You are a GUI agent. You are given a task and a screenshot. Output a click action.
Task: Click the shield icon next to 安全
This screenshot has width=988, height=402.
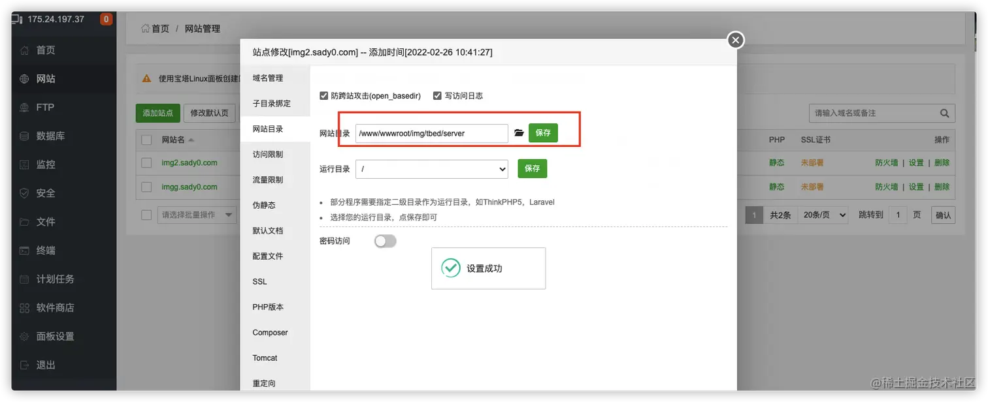(x=25, y=193)
